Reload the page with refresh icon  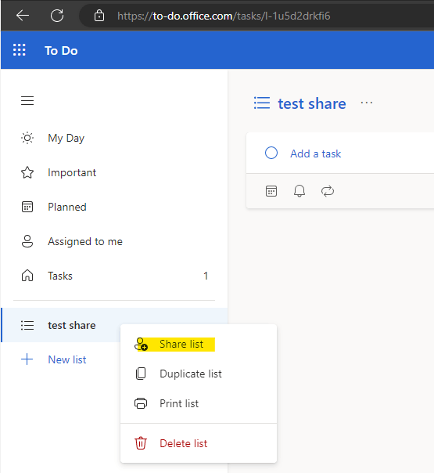click(57, 16)
